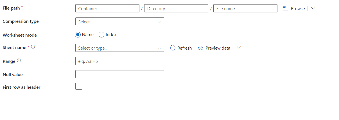Select the Name worksheet mode
Viewport: 339px width, 120px height.
coord(78,35)
